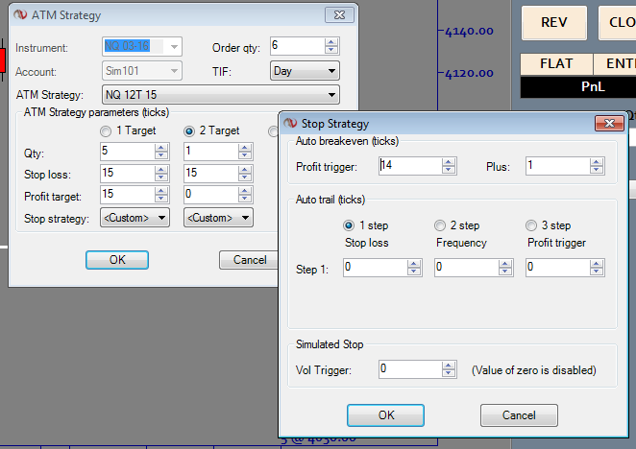This screenshot has height=449, width=636.
Task: Click Cancel in the ATM Strategy dialog
Action: (x=250, y=260)
